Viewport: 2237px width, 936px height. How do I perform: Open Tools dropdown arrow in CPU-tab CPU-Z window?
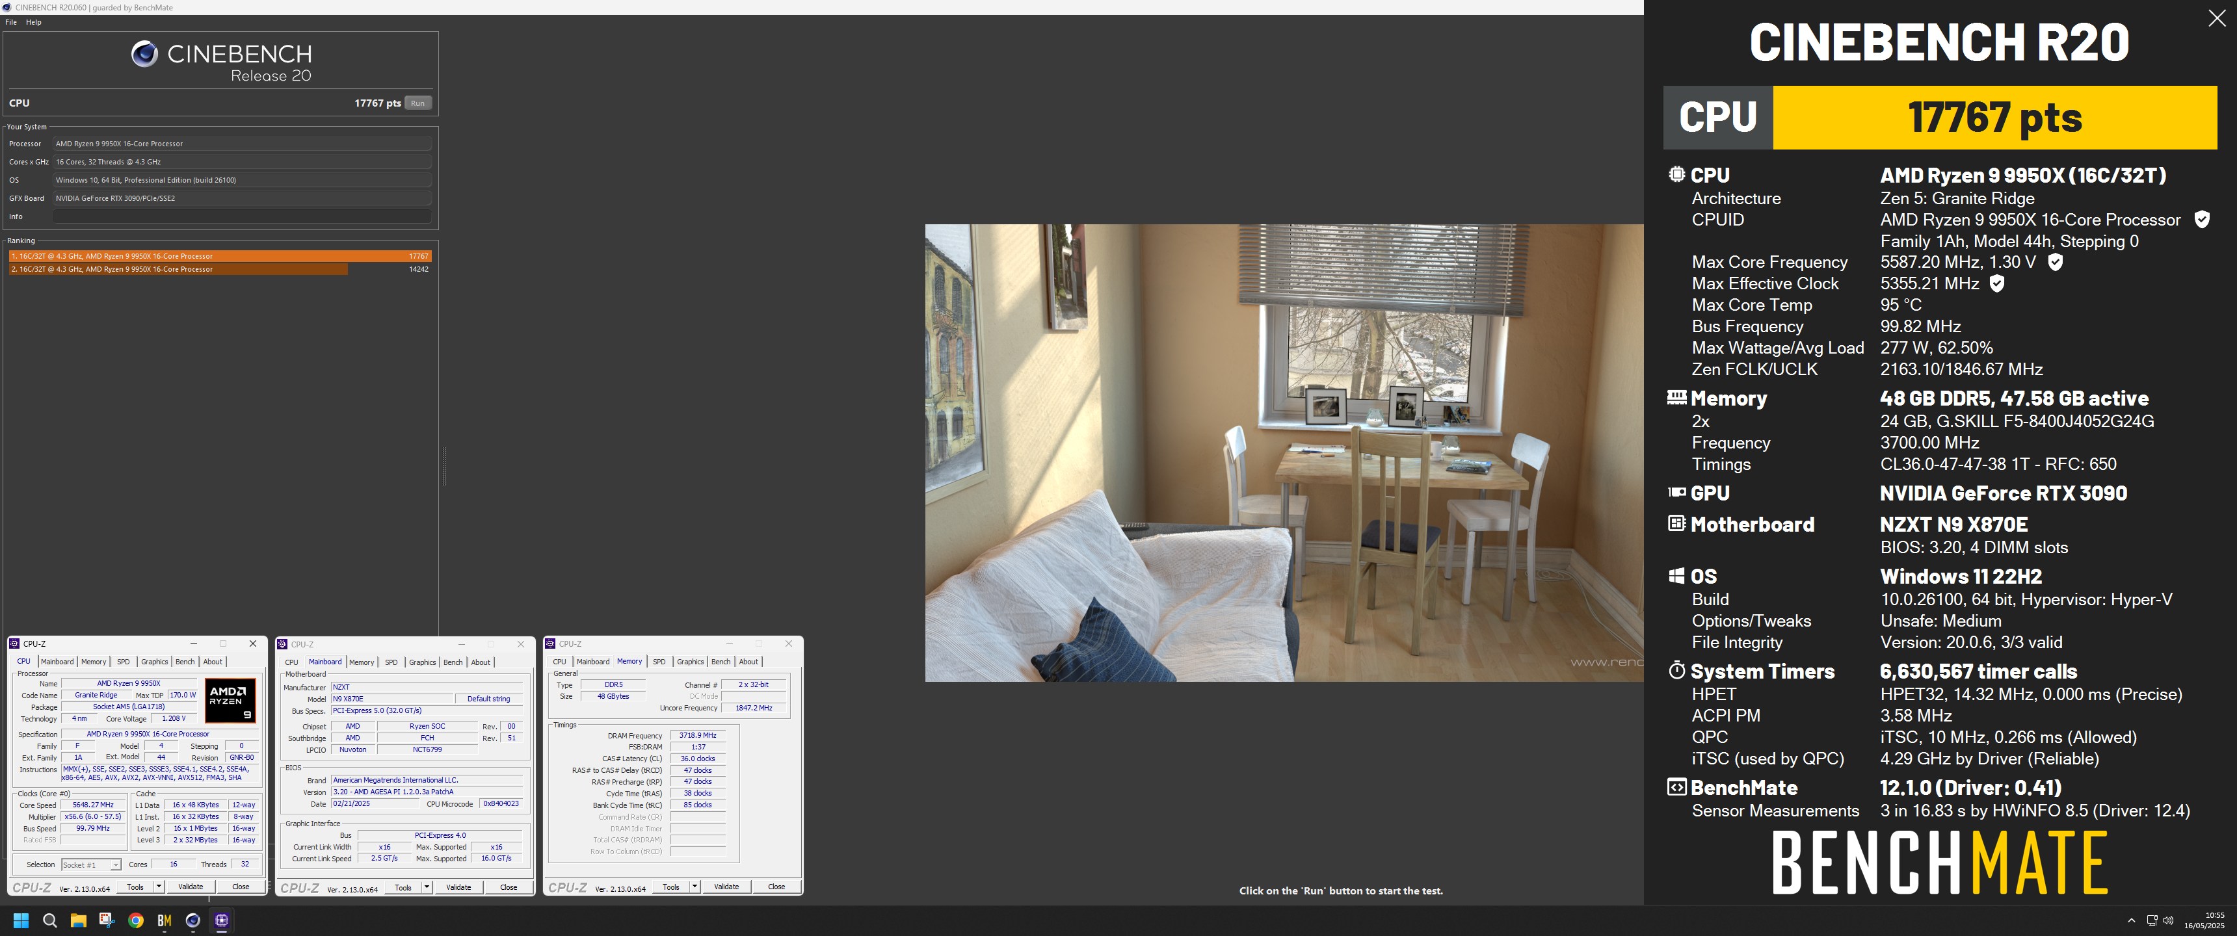pyautogui.click(x=158, y=887)
